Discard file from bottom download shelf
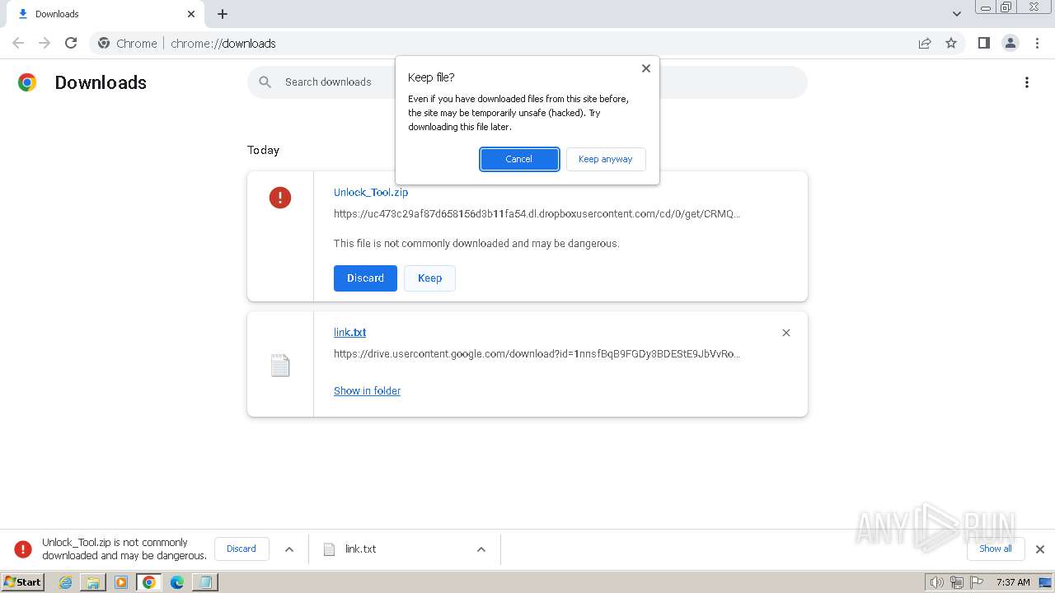Screen dimensions: 1055x593 point(241,549)
